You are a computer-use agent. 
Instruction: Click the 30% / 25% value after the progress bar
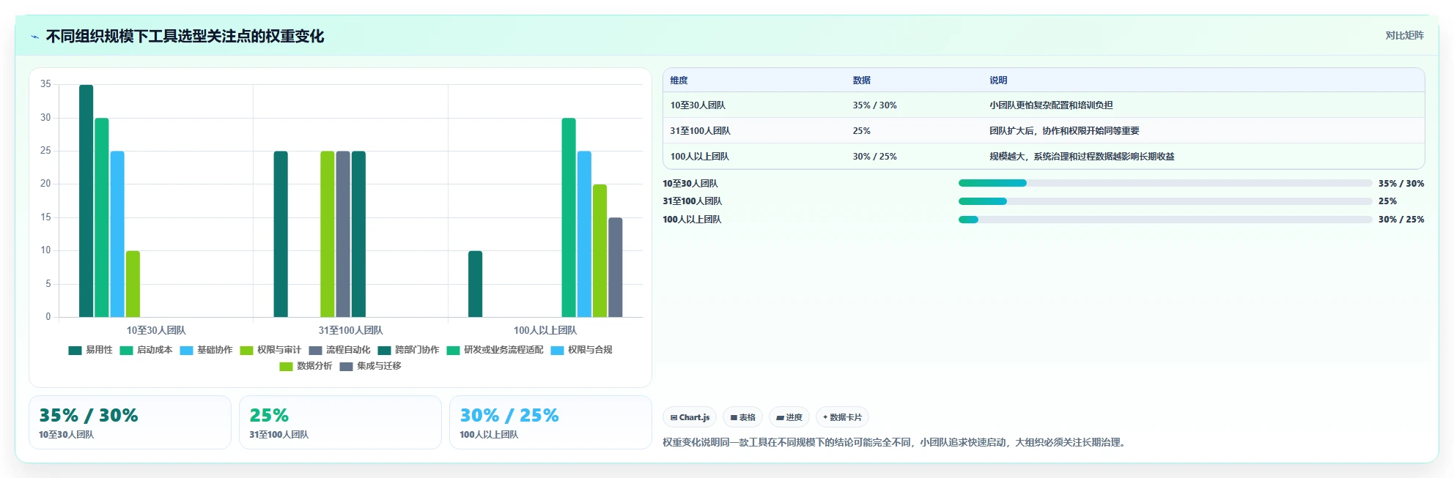click(x=1401, y=220)
